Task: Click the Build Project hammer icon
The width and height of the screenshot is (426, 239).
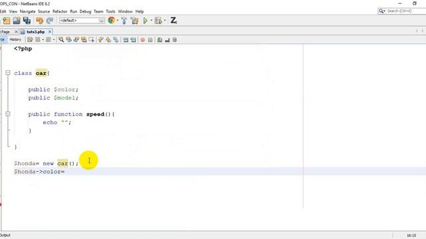Action: pyautogui.click(x=124, y=21)
